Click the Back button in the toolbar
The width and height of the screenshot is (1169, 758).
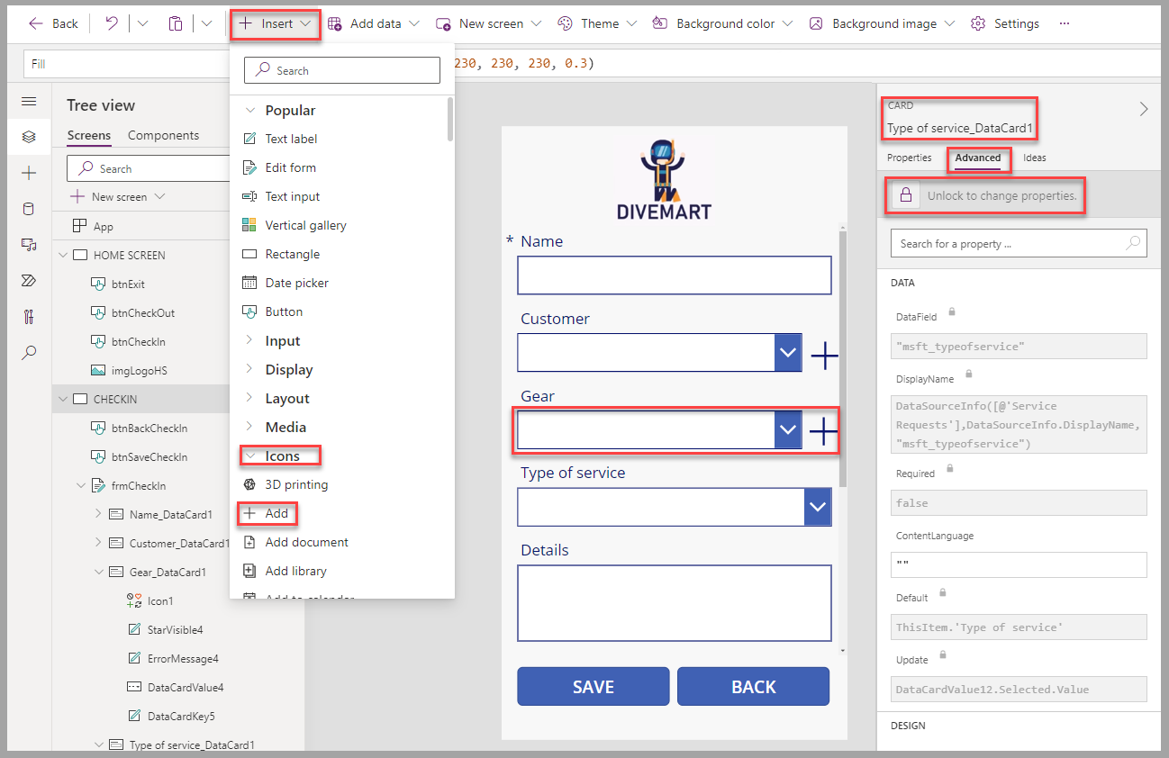click(x=52, y=23)
